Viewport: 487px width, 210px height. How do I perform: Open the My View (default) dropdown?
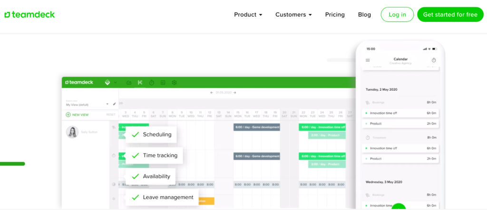pos(88,104)
